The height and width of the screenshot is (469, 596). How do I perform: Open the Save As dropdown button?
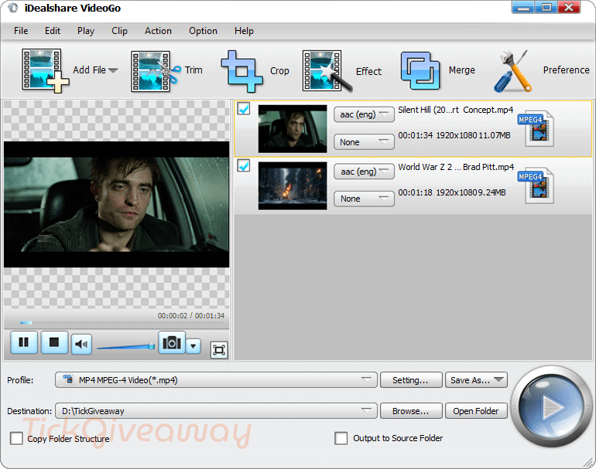coord(476,380)
